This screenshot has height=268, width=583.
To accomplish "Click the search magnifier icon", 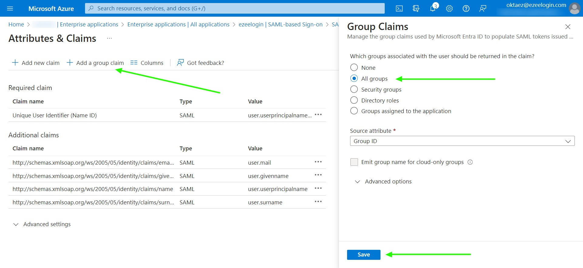I will 91,8.
